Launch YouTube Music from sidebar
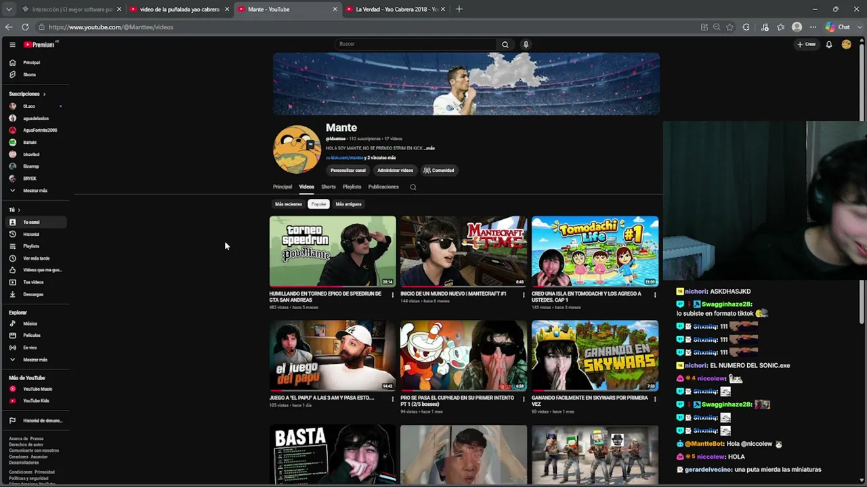Screen dimensions: 867x487 click(37, 389)
